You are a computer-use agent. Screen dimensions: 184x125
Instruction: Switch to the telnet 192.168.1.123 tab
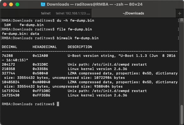point(73,13)
